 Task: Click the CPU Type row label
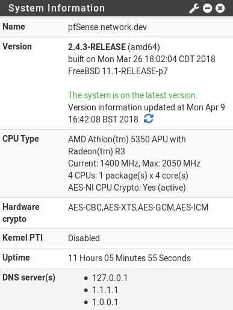coord(20,139)
